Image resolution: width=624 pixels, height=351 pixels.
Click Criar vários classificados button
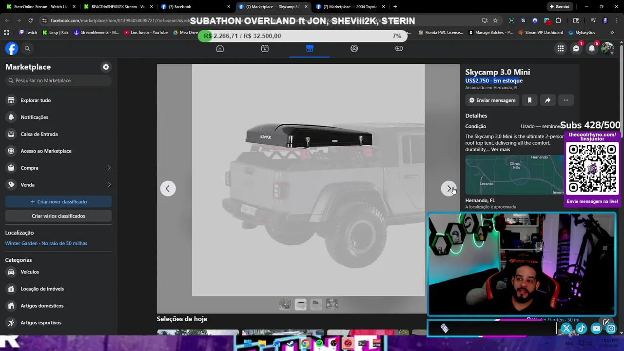[x=58, y=216]
